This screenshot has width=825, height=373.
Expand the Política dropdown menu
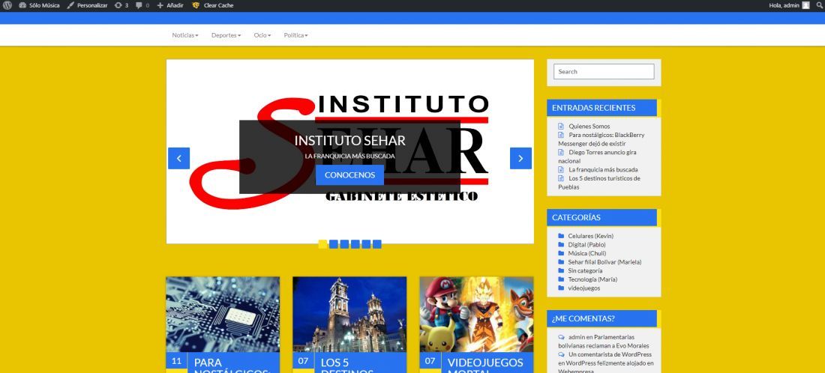click(x=295, y=35)
